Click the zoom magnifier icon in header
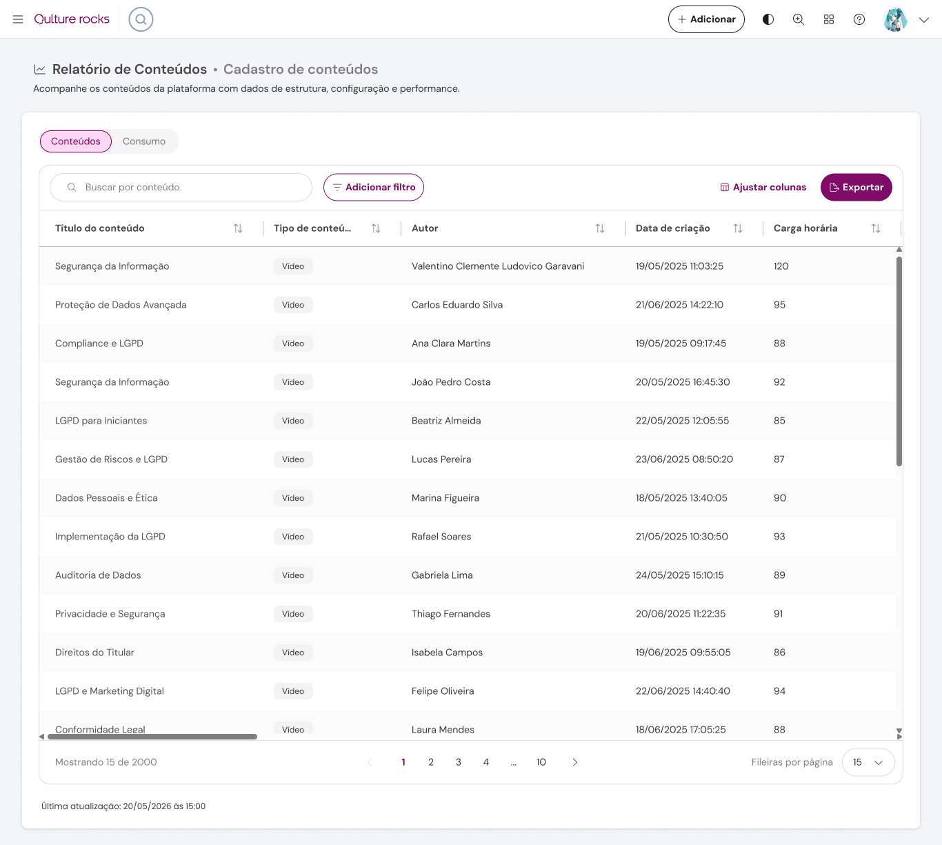This screenshot has height=845, width=942. pyautogui.click(x=799, y=19)
